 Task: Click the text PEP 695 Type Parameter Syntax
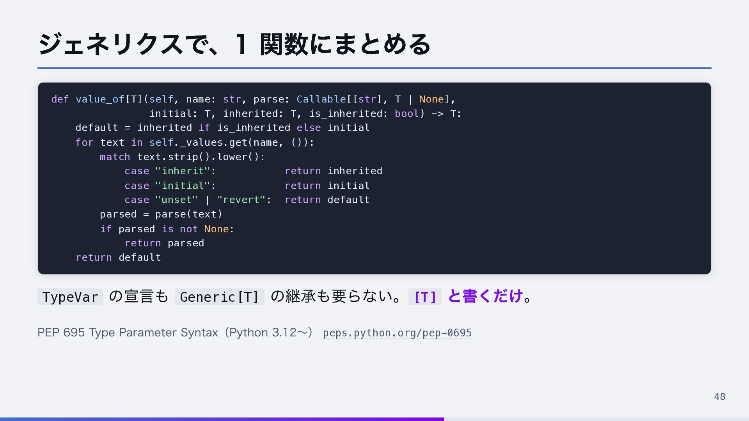click(128, 333)
